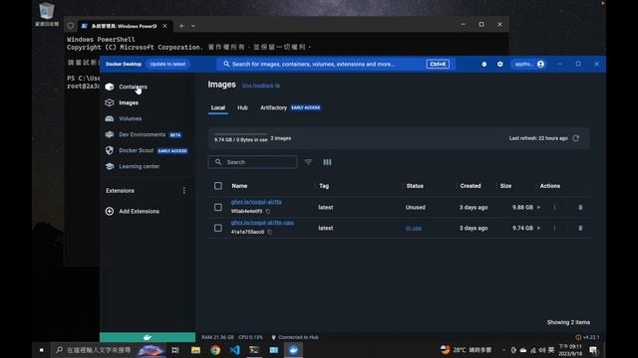
Task: Click Docker whale engine status bar
Action: (x=148, y=337)
